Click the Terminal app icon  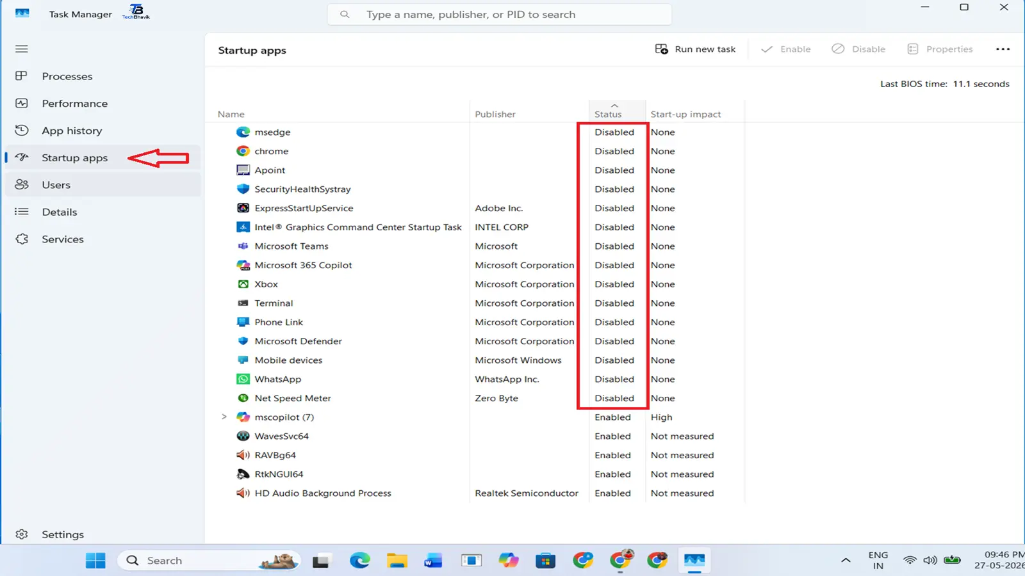pos(243,303)
